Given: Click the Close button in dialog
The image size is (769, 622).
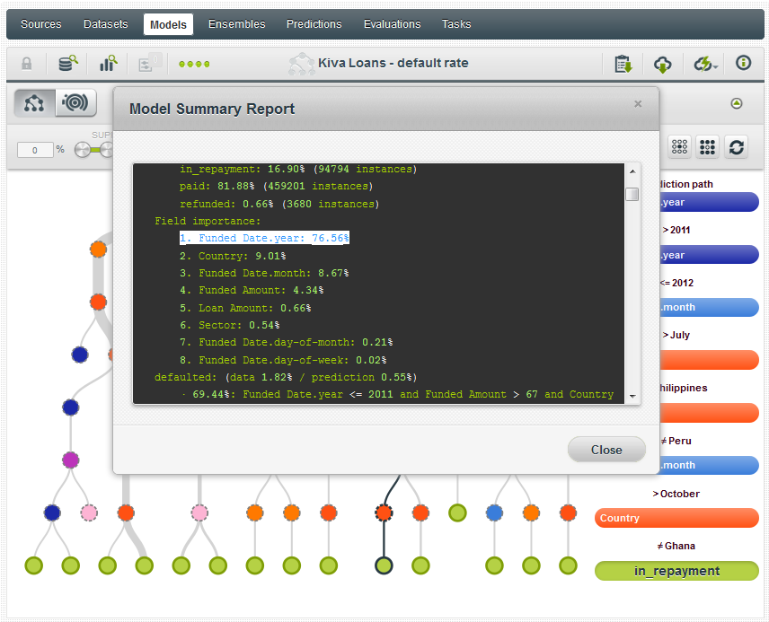Looking at the screenshot, I should pos(606,450).
